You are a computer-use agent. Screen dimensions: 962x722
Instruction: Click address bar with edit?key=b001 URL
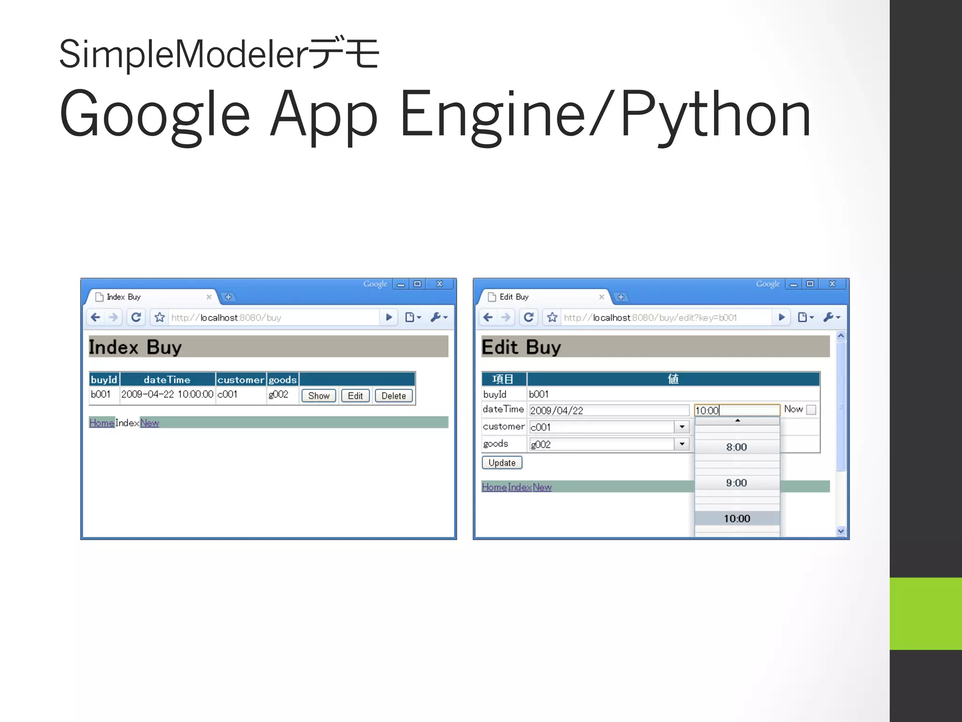click(666, 317)
